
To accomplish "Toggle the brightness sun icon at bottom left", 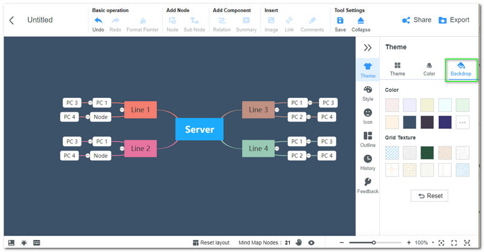I will tap(24, 242).
